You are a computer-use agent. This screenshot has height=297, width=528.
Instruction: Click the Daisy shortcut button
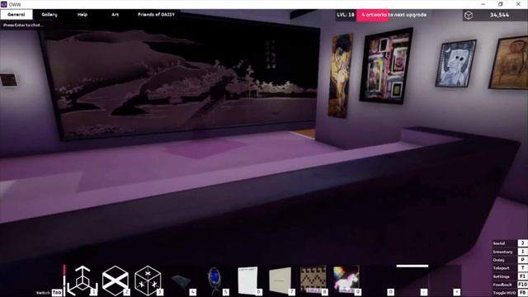click(509, 260)
